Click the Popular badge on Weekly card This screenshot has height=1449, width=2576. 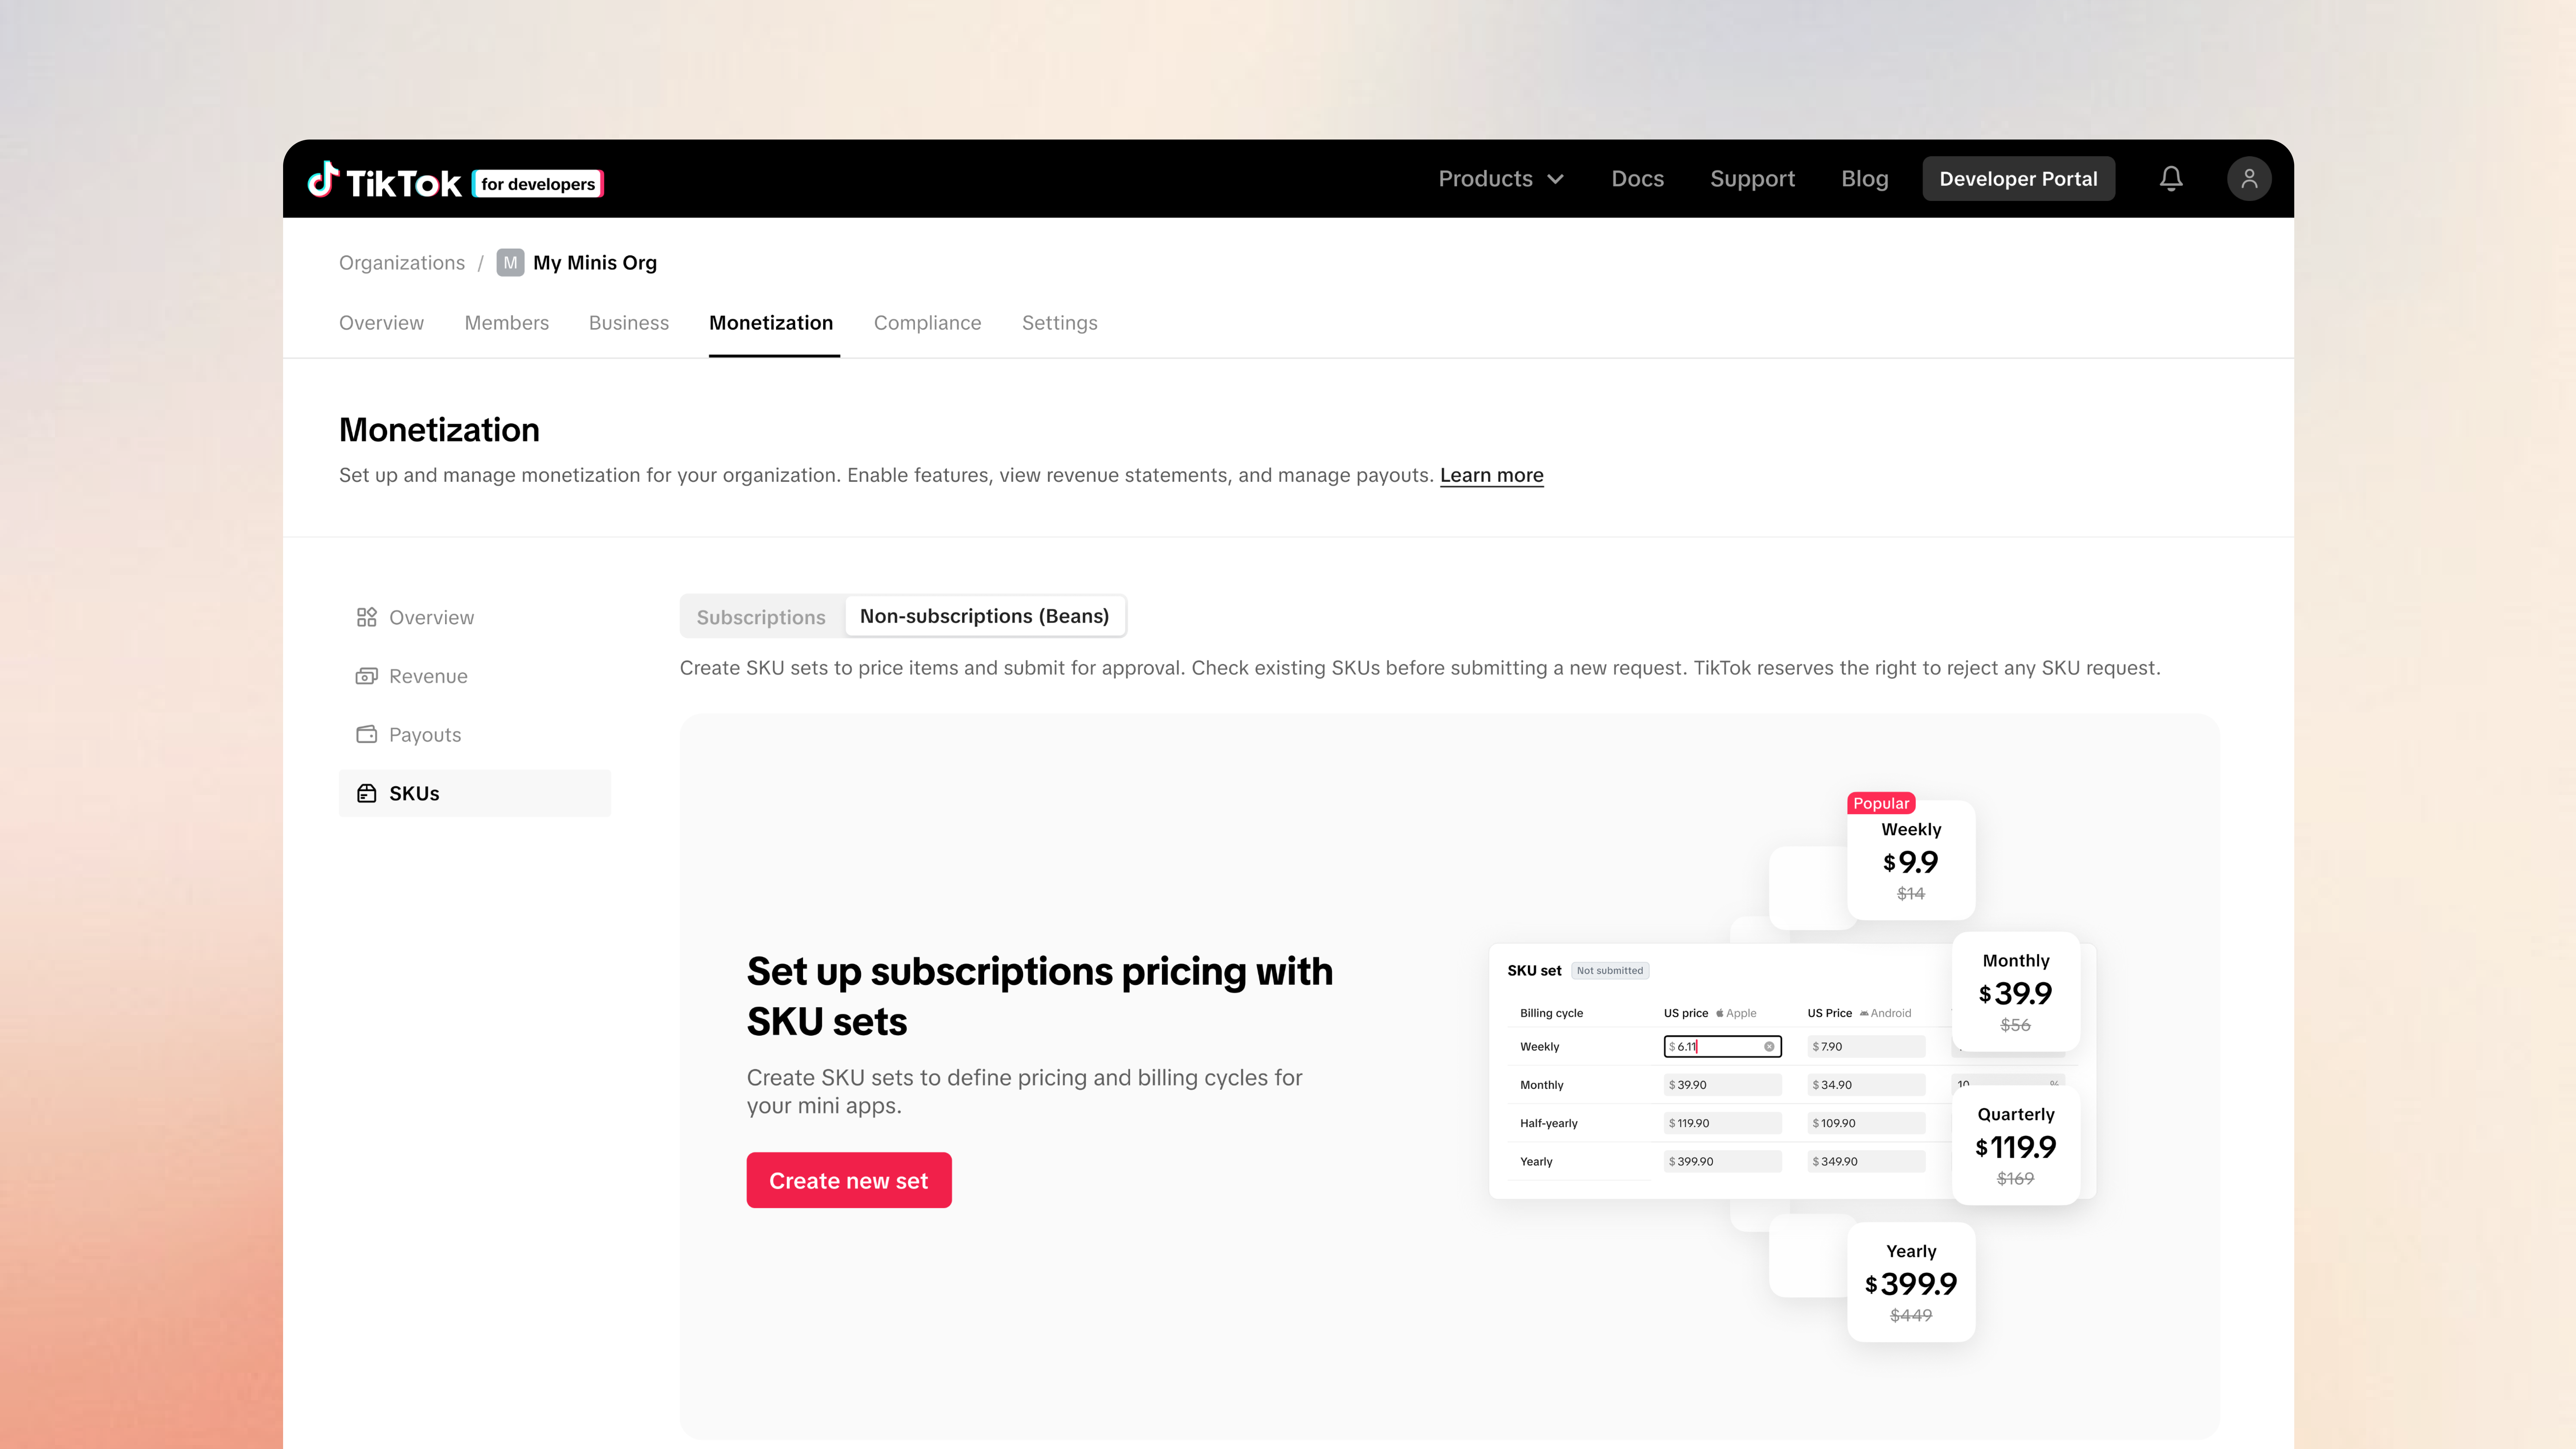pos(1881,803)
